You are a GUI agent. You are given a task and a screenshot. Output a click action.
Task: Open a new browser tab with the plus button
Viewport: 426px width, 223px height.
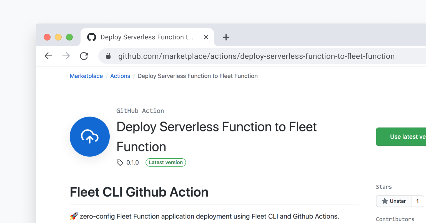click(226, 37)
